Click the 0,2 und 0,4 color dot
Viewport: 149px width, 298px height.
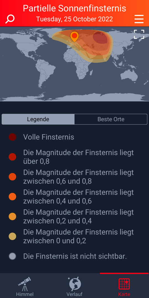12,217
